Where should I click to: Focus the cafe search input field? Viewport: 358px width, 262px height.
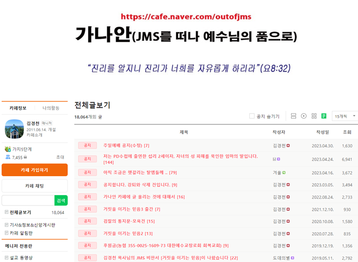click(28, 201)
